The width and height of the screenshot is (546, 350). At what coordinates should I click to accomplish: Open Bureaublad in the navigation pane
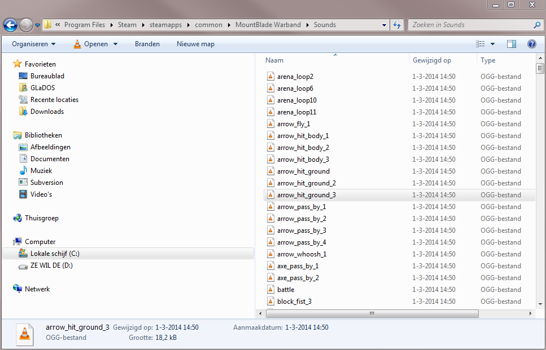[x=41, y=76]
